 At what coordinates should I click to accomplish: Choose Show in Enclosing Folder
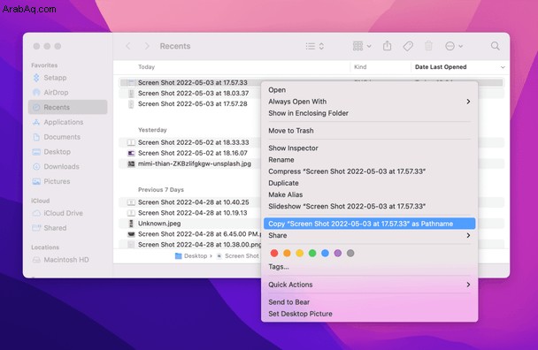click(370, 113)
